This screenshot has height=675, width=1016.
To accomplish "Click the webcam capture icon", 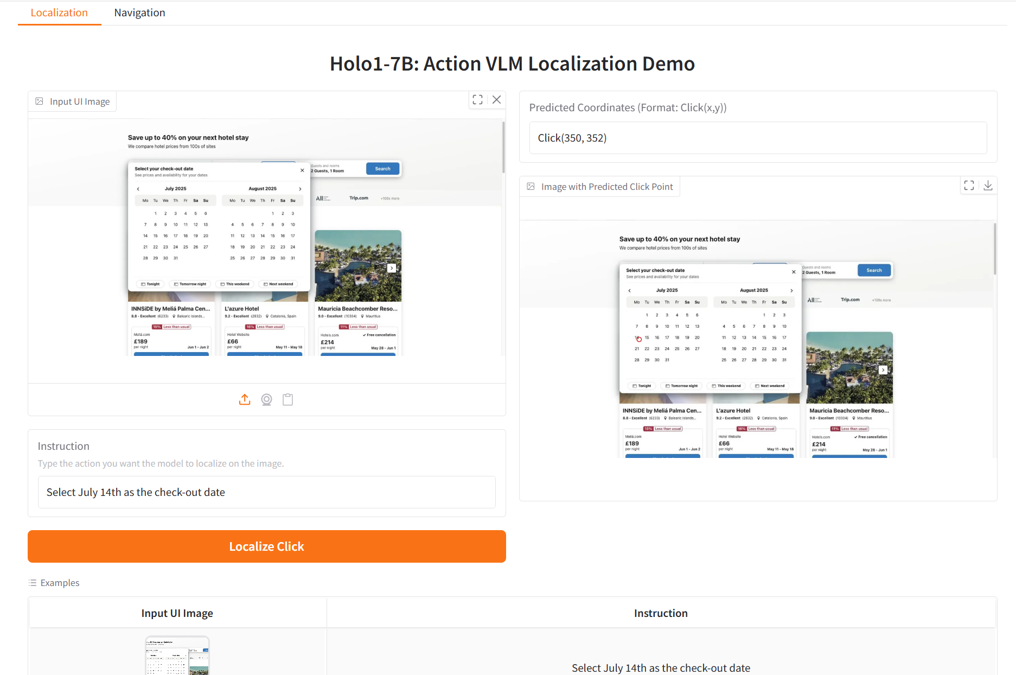I will click(x=266, y=400).
